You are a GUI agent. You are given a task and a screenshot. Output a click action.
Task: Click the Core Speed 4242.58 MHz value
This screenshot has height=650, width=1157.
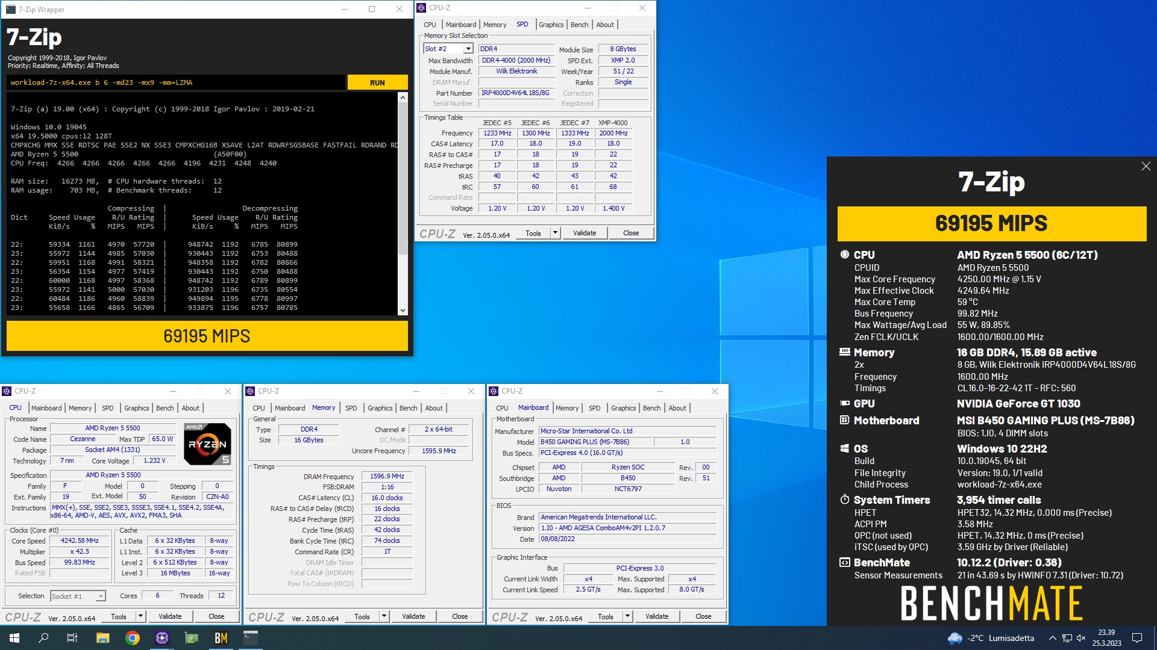[80, 540]
